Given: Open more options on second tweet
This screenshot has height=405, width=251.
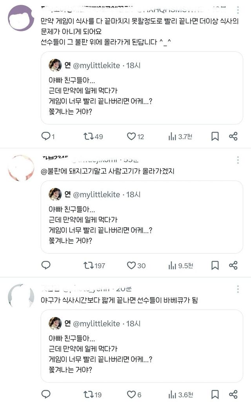Looking at the screenshot, I should click(237, 160).
